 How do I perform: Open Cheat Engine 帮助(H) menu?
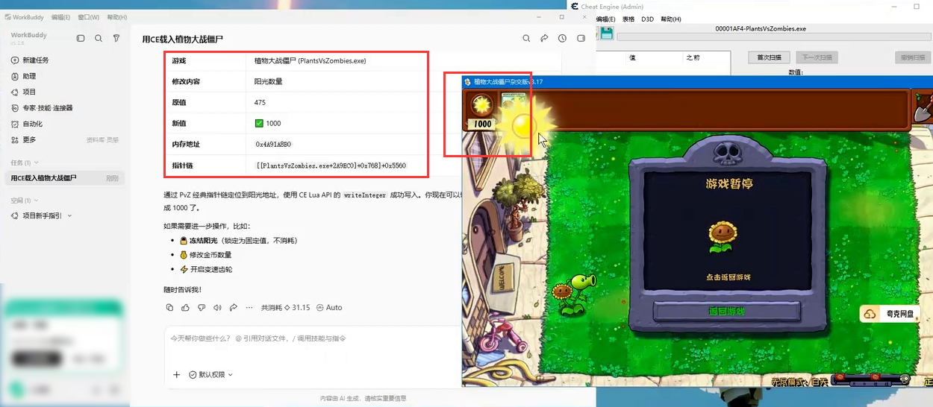point(671,19)
